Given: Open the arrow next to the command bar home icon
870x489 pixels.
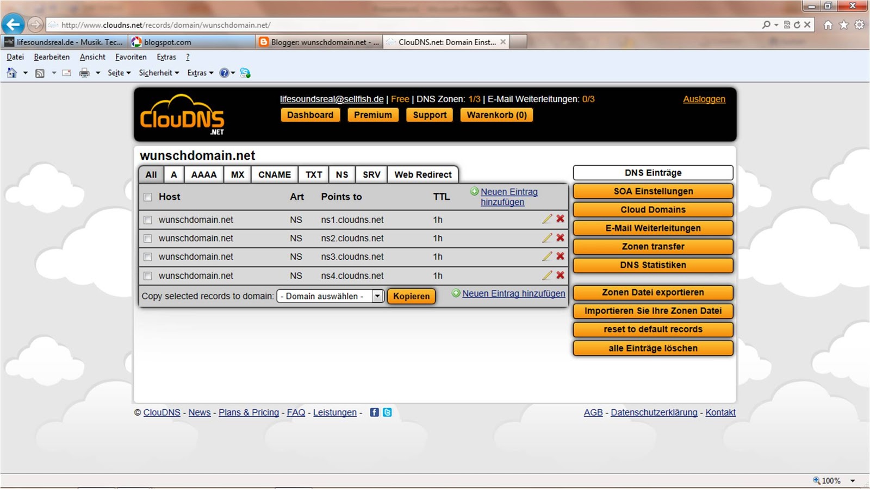Looking at the screenshot, I should pyautogui.click(x=25, y=73).
